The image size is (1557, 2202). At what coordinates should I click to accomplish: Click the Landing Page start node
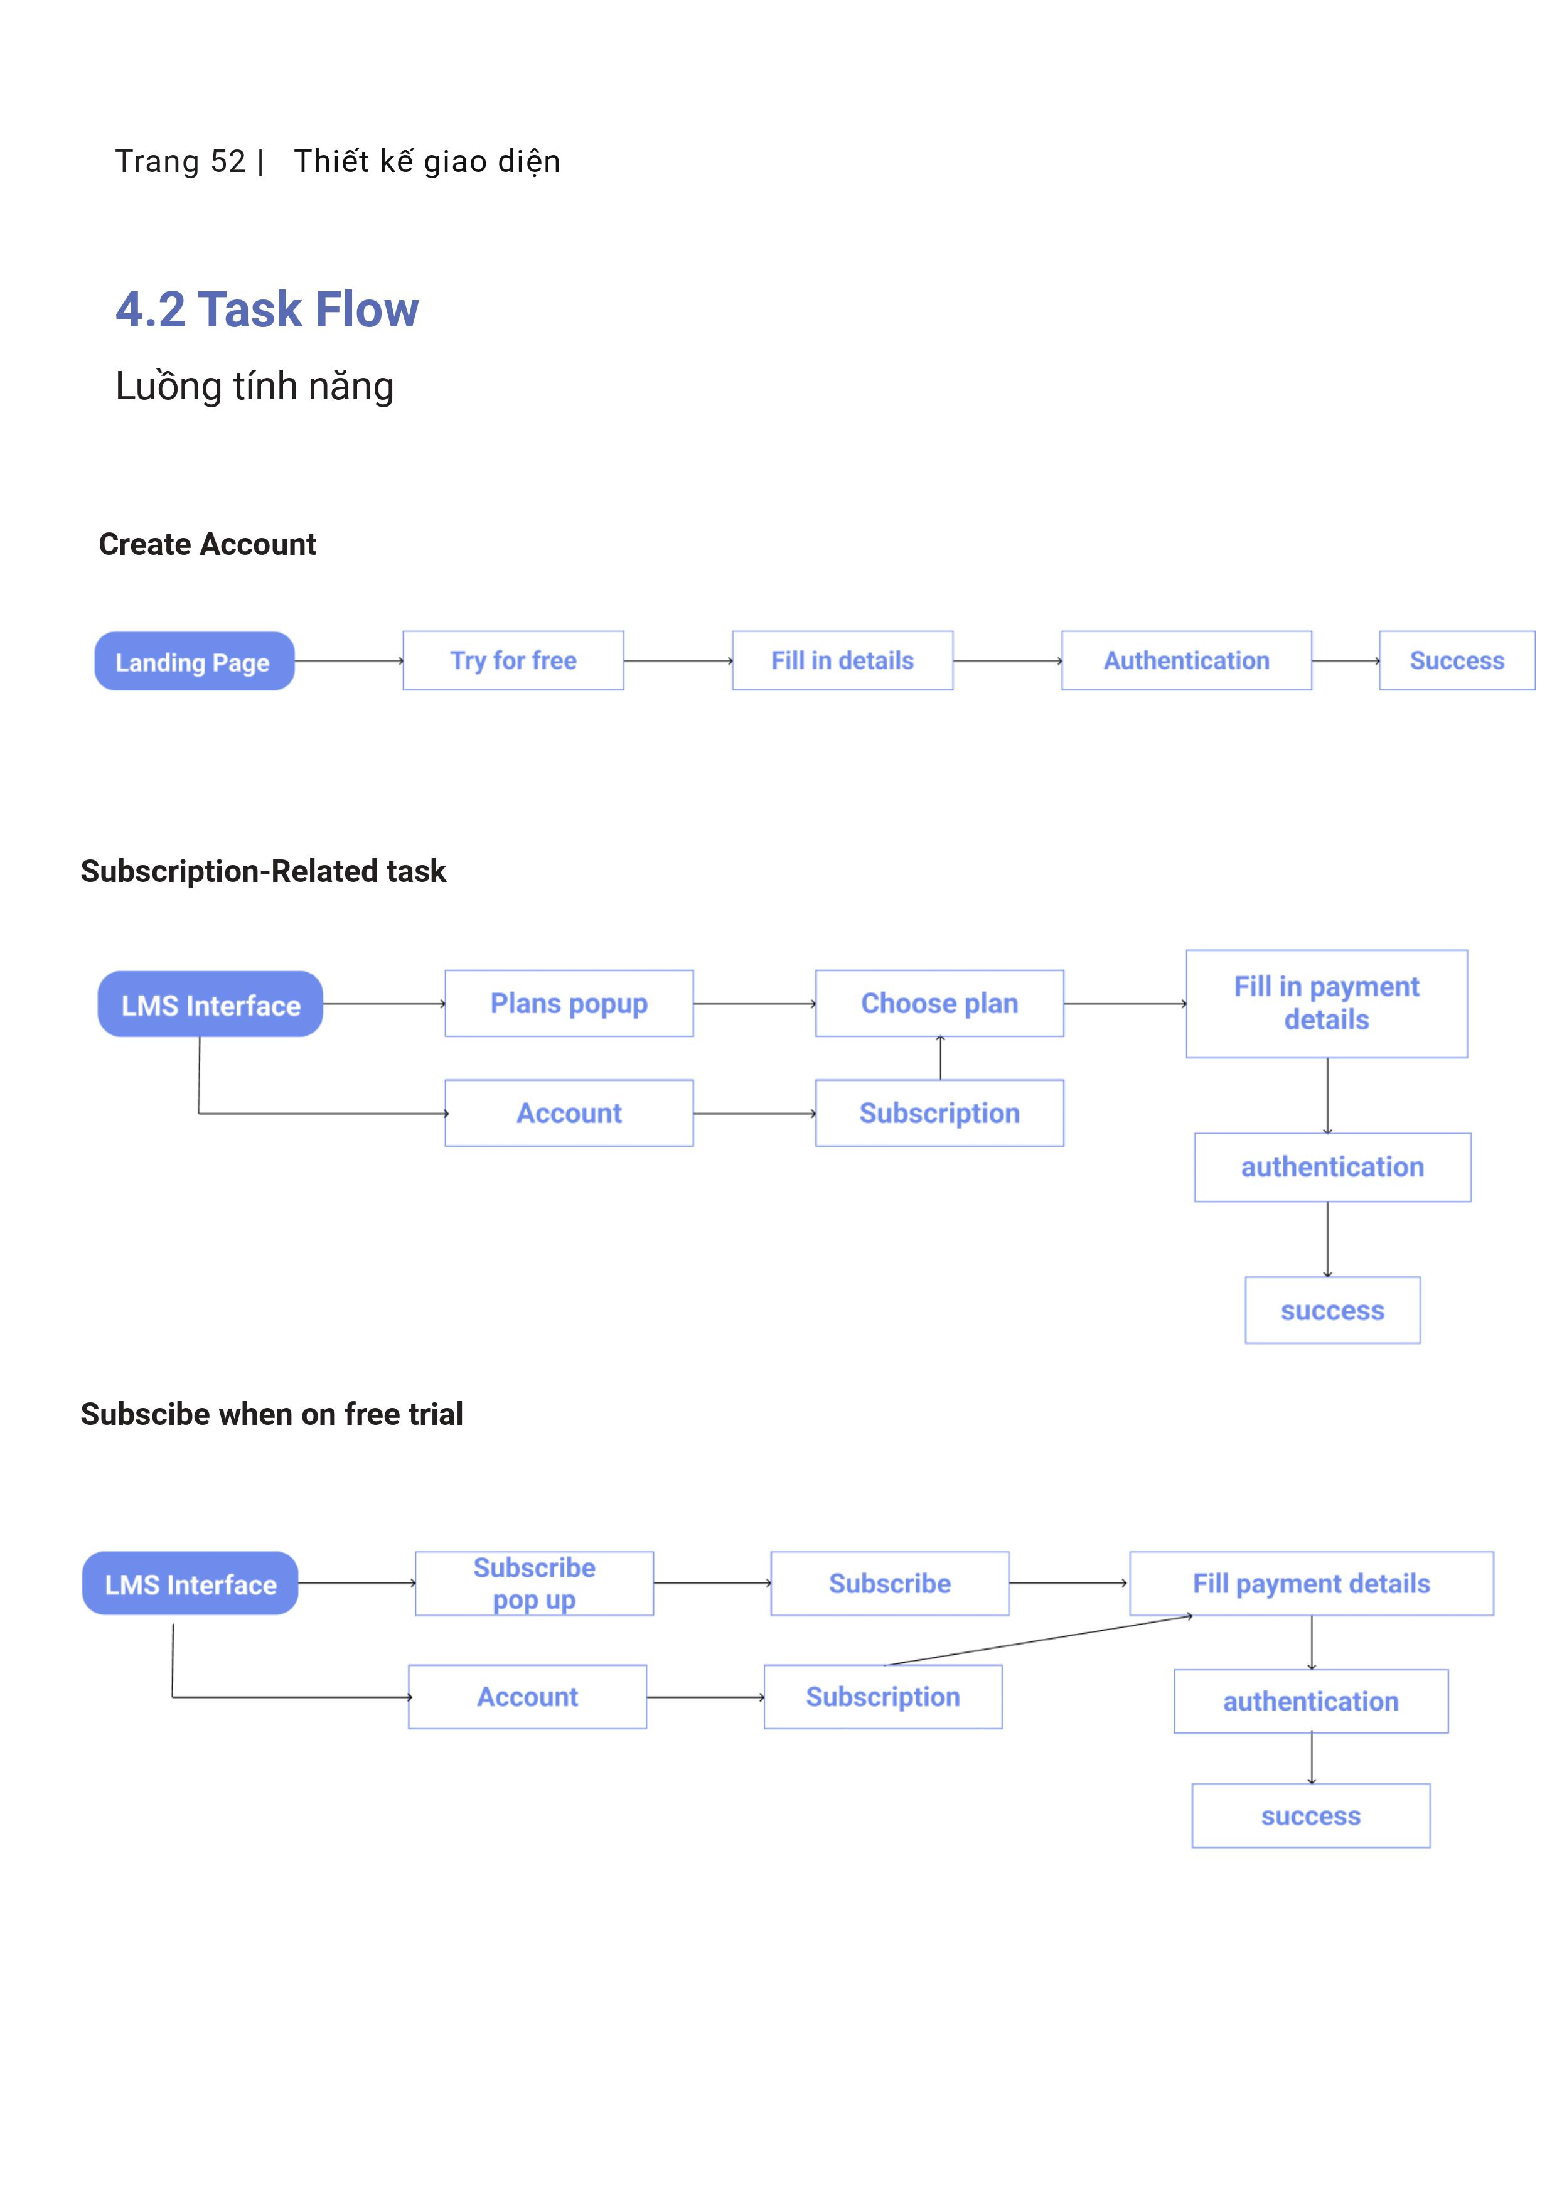195,661
